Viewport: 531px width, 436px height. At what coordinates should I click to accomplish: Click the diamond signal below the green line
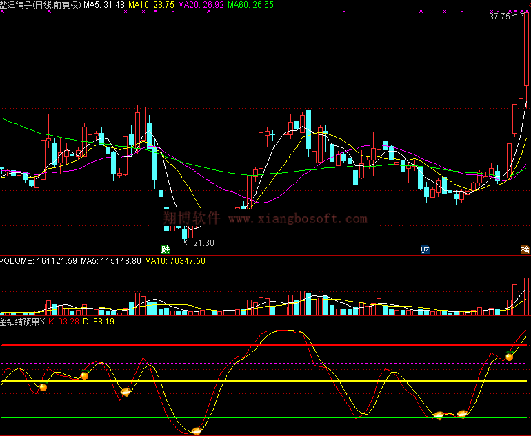coord(197,431)
